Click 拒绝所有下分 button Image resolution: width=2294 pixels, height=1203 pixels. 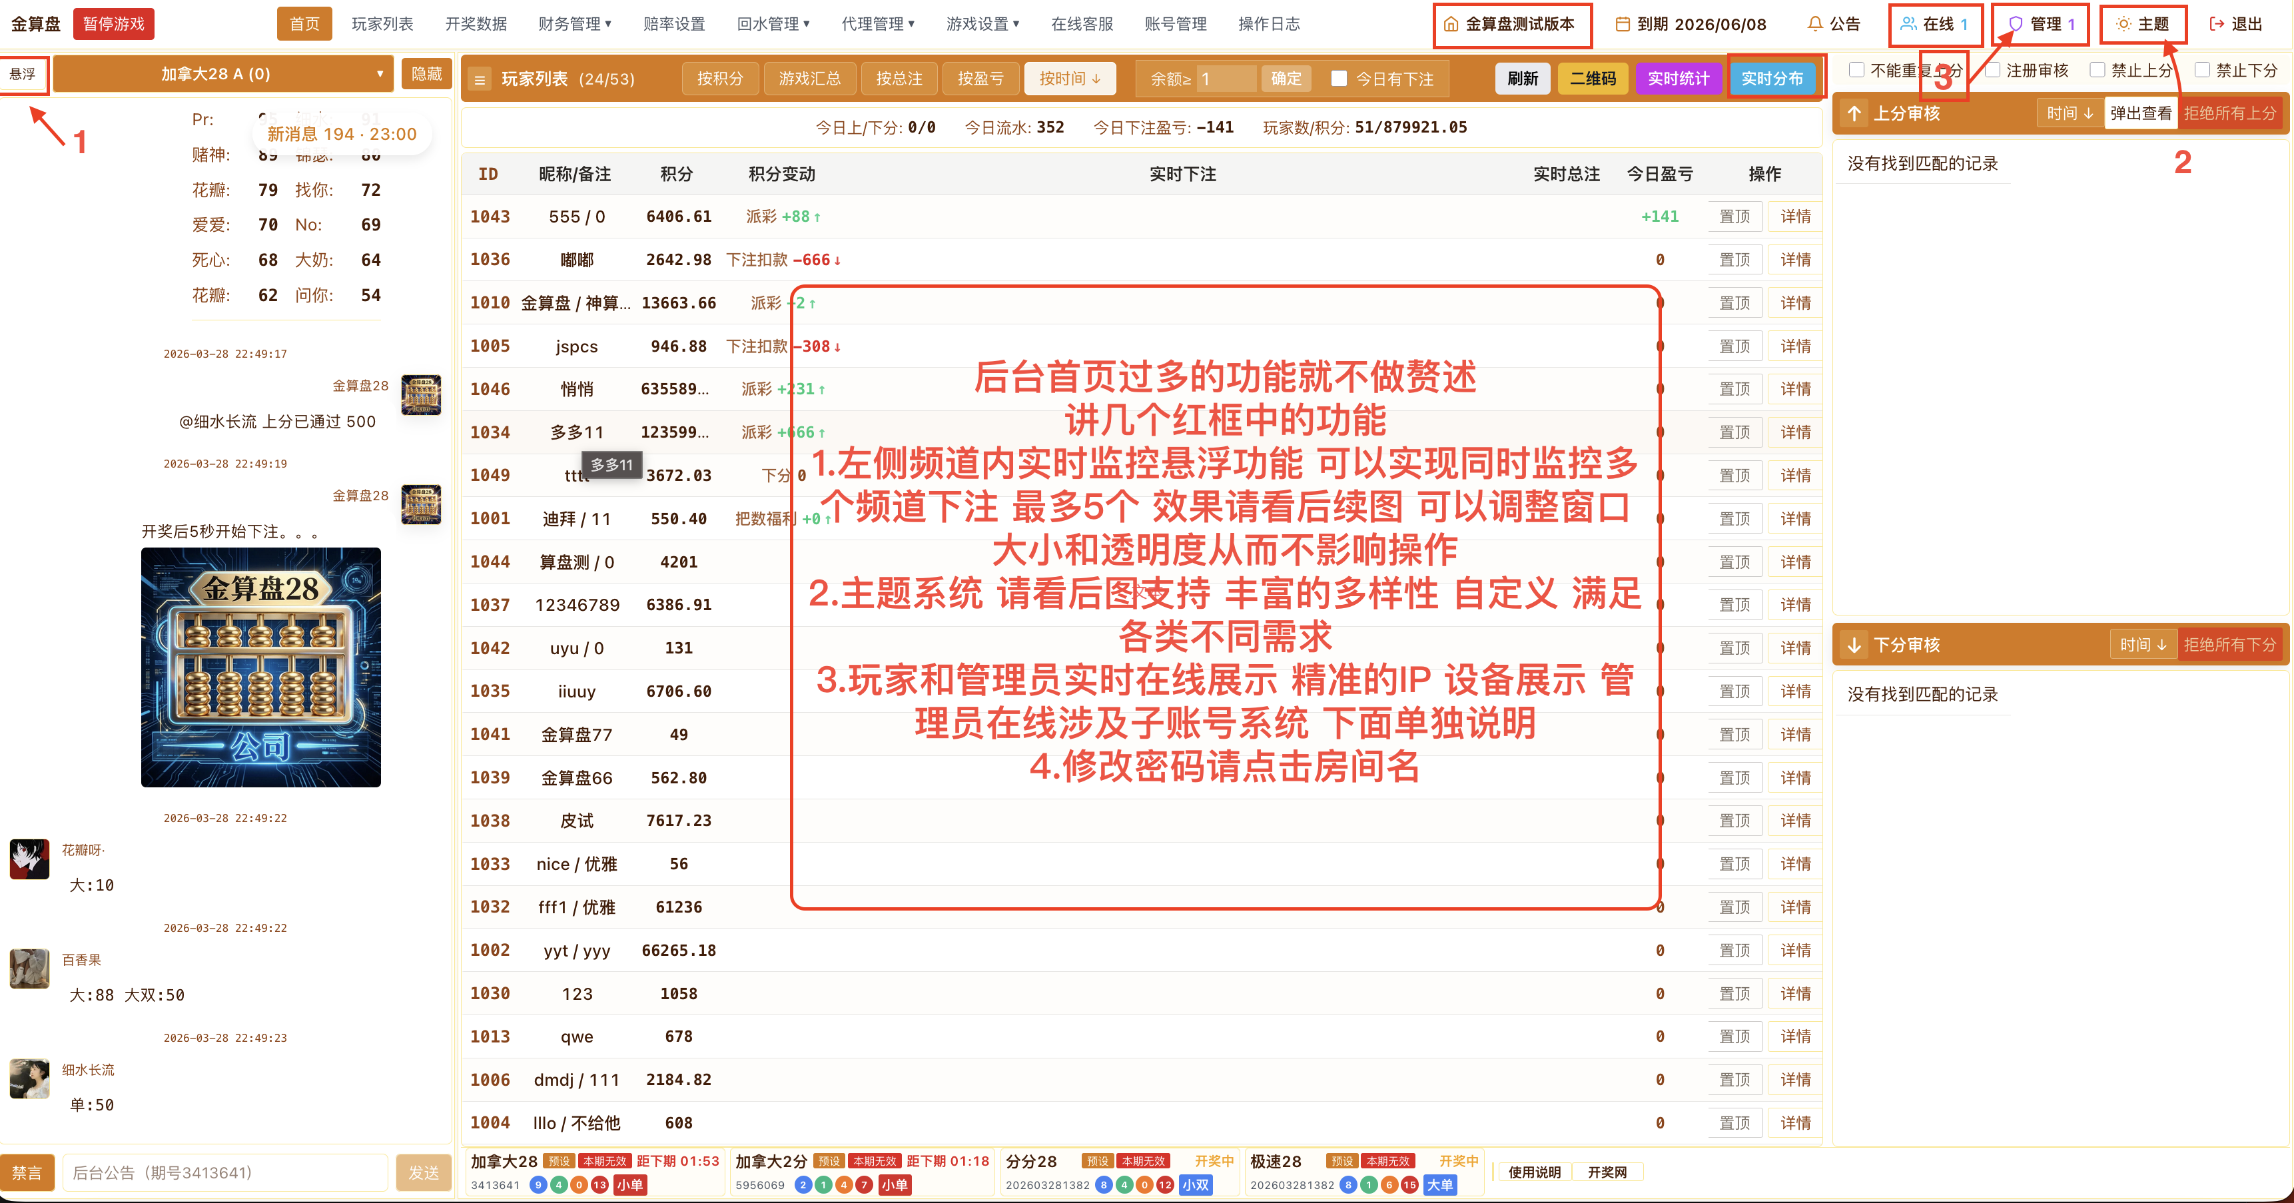2230,645
